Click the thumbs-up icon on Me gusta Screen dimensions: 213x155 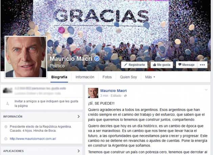[155, 65]
